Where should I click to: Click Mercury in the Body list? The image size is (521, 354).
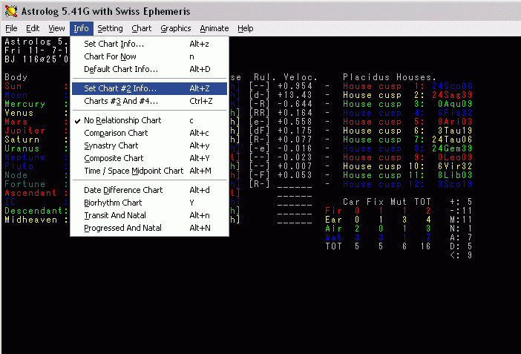coord(25,104)
